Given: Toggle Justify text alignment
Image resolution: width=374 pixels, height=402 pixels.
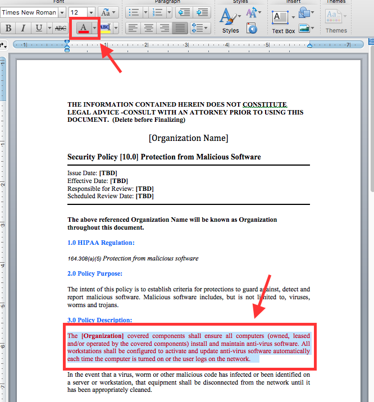Looking at the screenshot, I should 180,28.
